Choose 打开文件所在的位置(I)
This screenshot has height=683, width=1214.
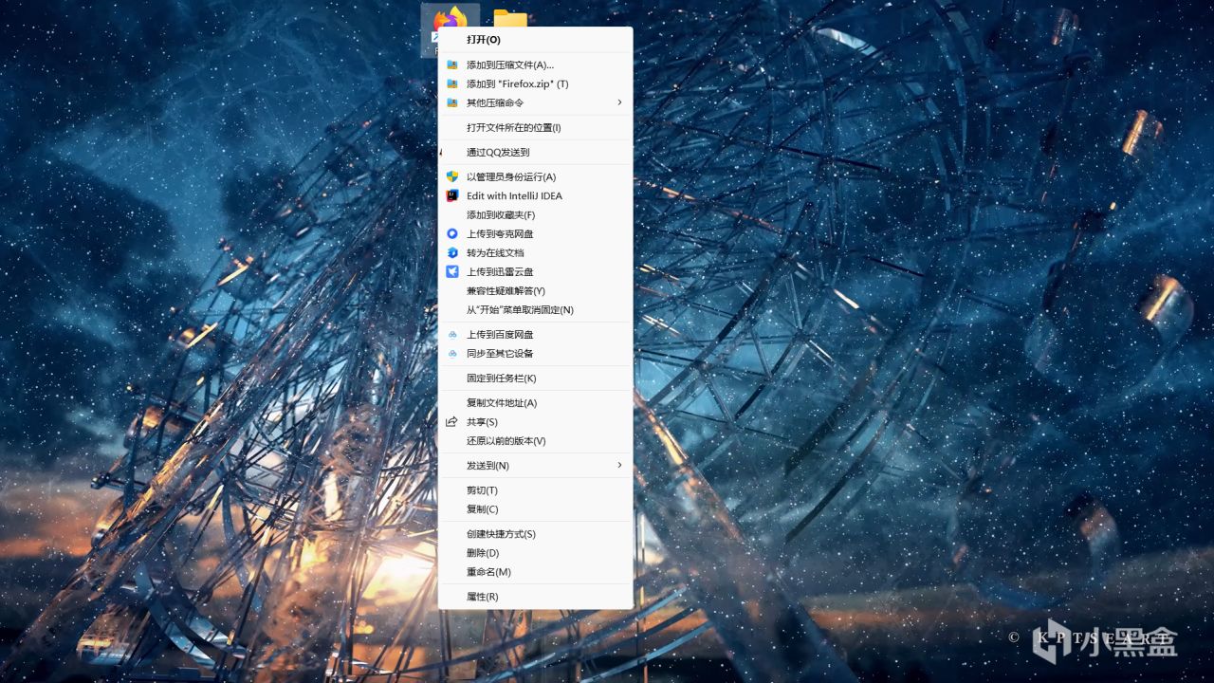click(535, 128)
